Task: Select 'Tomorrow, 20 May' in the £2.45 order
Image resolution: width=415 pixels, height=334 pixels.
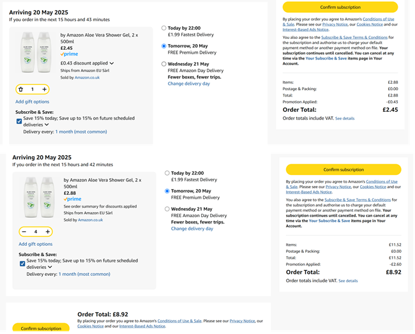Action: pos(164,46)
